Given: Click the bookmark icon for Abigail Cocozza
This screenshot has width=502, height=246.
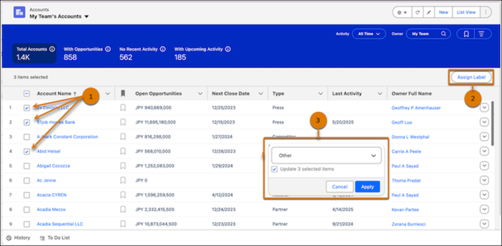Looking at the screenshot, I should click(x=123, y=166).
